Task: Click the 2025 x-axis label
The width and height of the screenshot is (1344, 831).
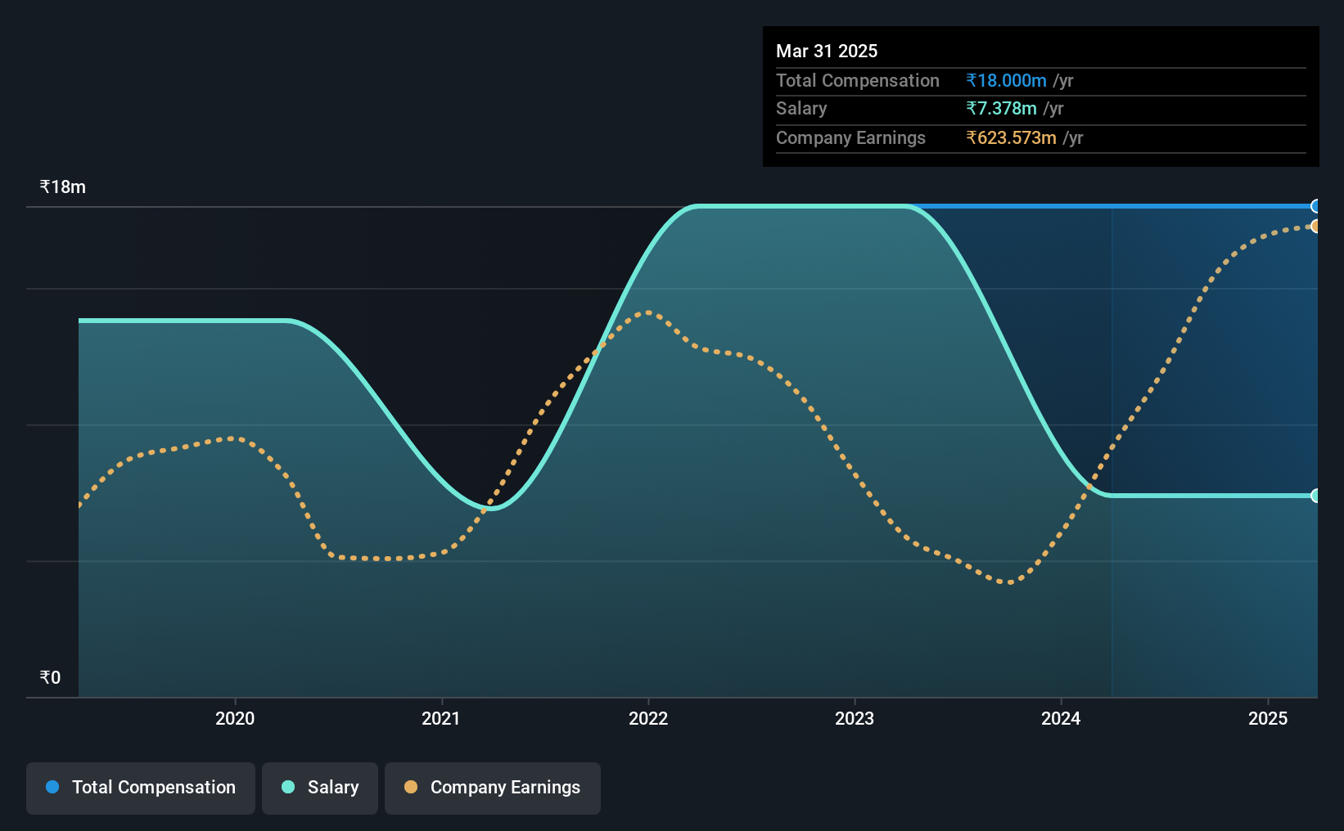Action: [x=1268, y=718]
